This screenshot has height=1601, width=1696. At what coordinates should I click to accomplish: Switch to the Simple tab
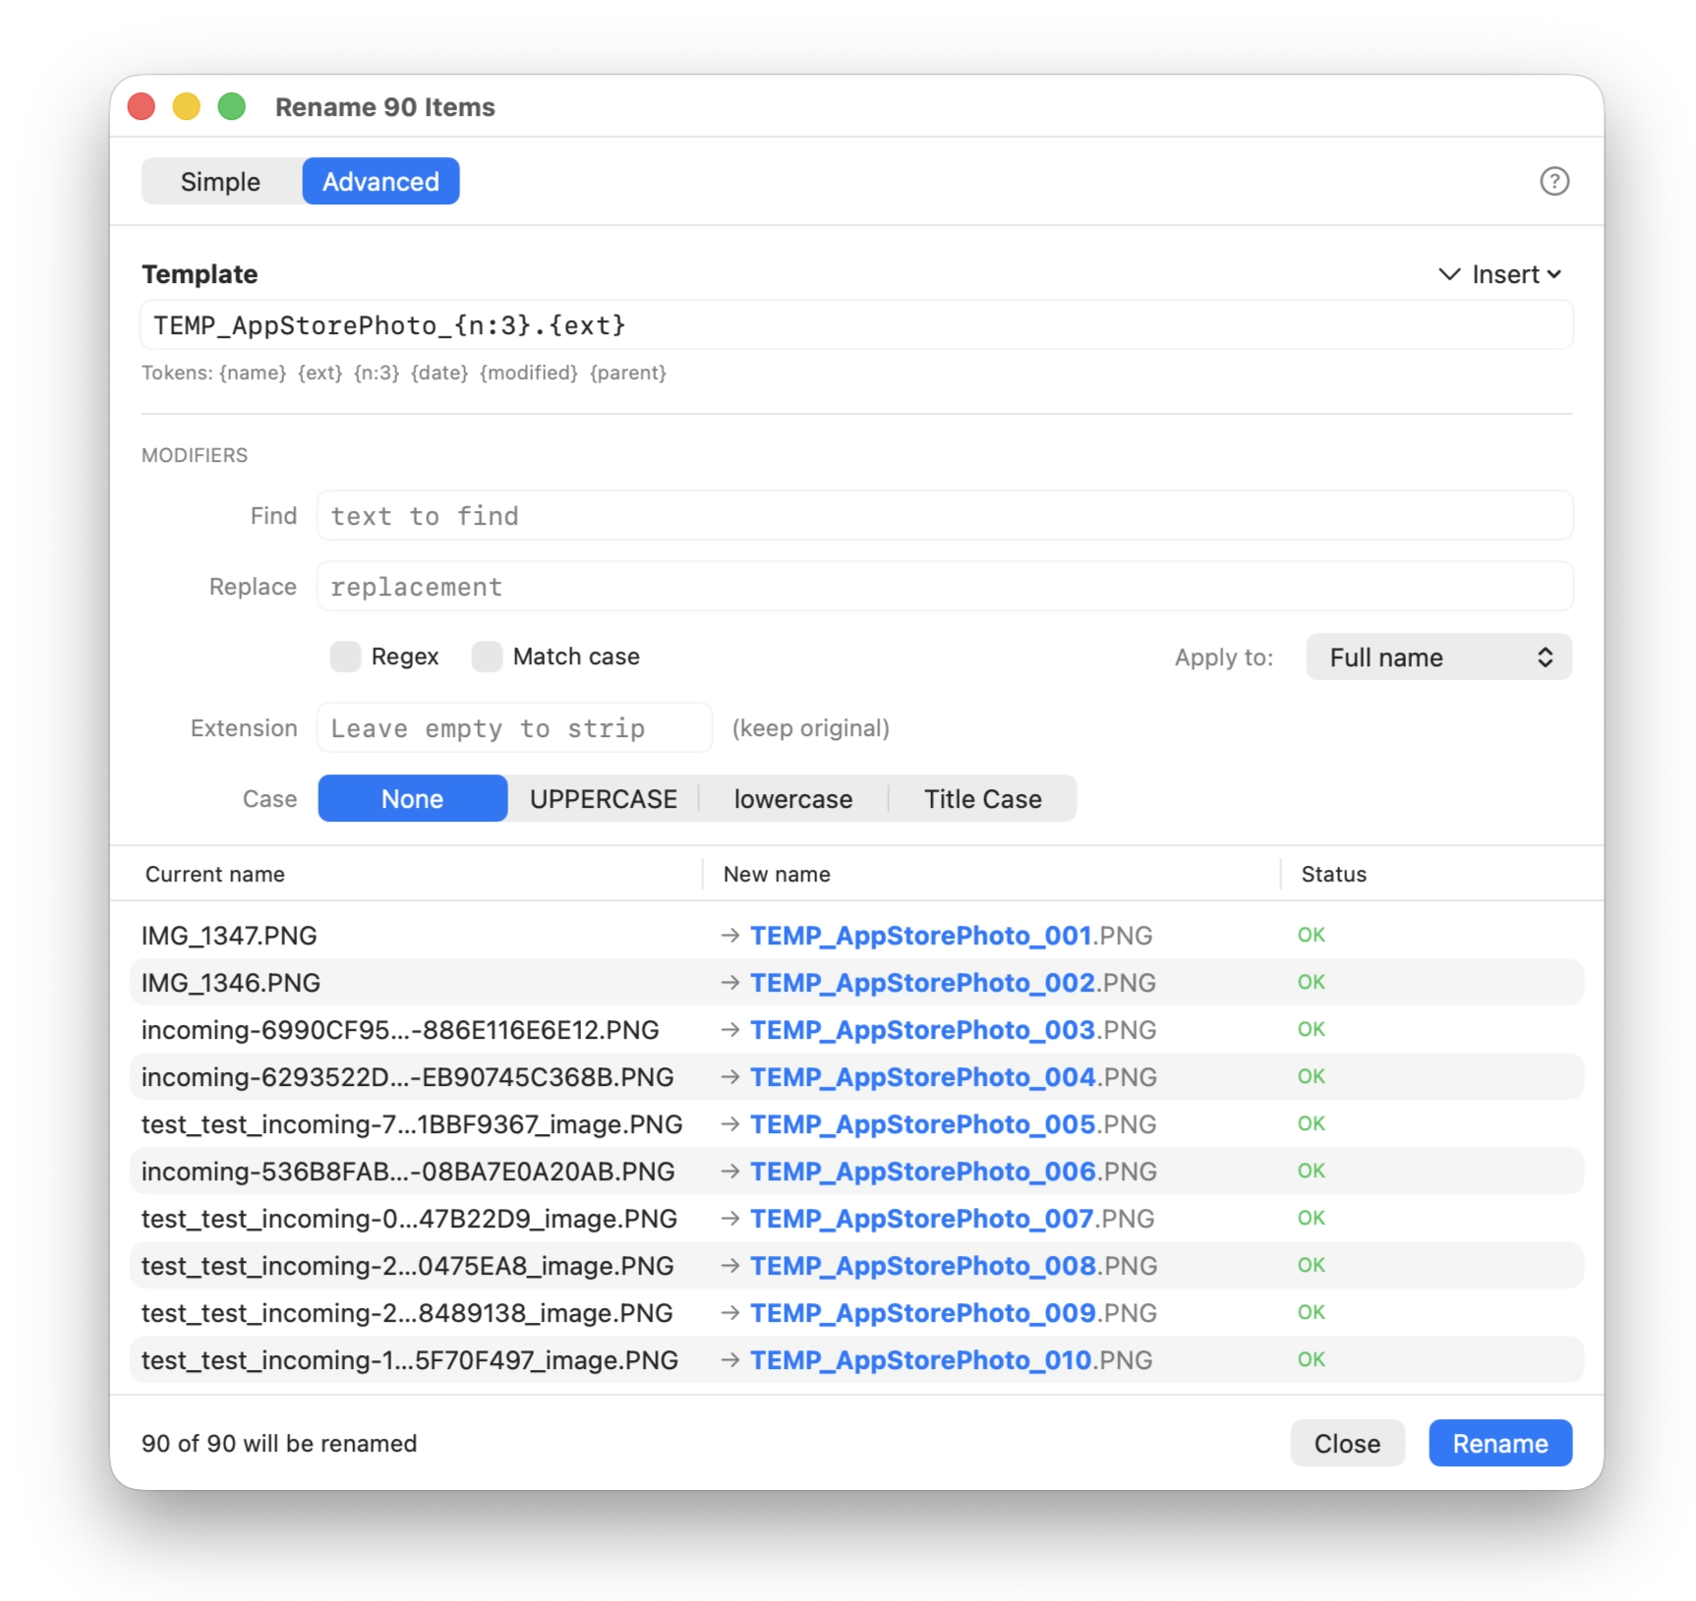[221, 182]
